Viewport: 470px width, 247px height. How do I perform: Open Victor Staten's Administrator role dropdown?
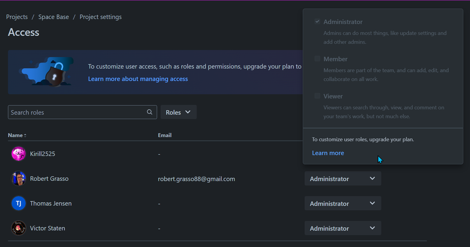[x=343, y=228]
